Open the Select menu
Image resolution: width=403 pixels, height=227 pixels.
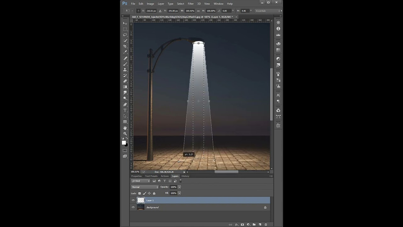point(180,4)
